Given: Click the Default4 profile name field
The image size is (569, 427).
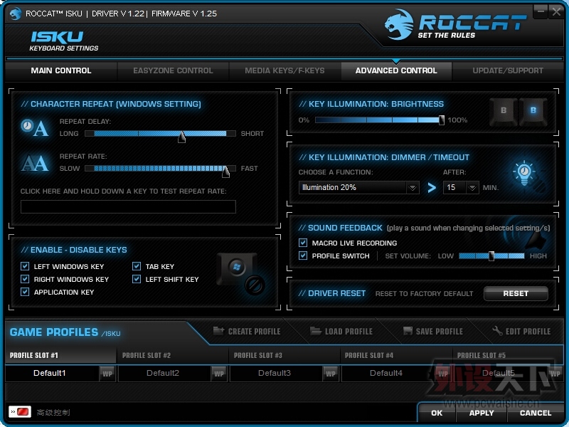Looking at the screenshot, I should point(388,374).
